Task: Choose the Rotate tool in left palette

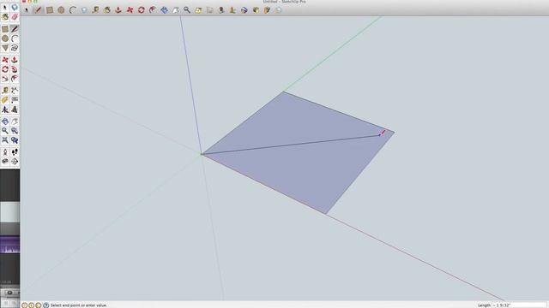Action: click(x=5, y=69)
